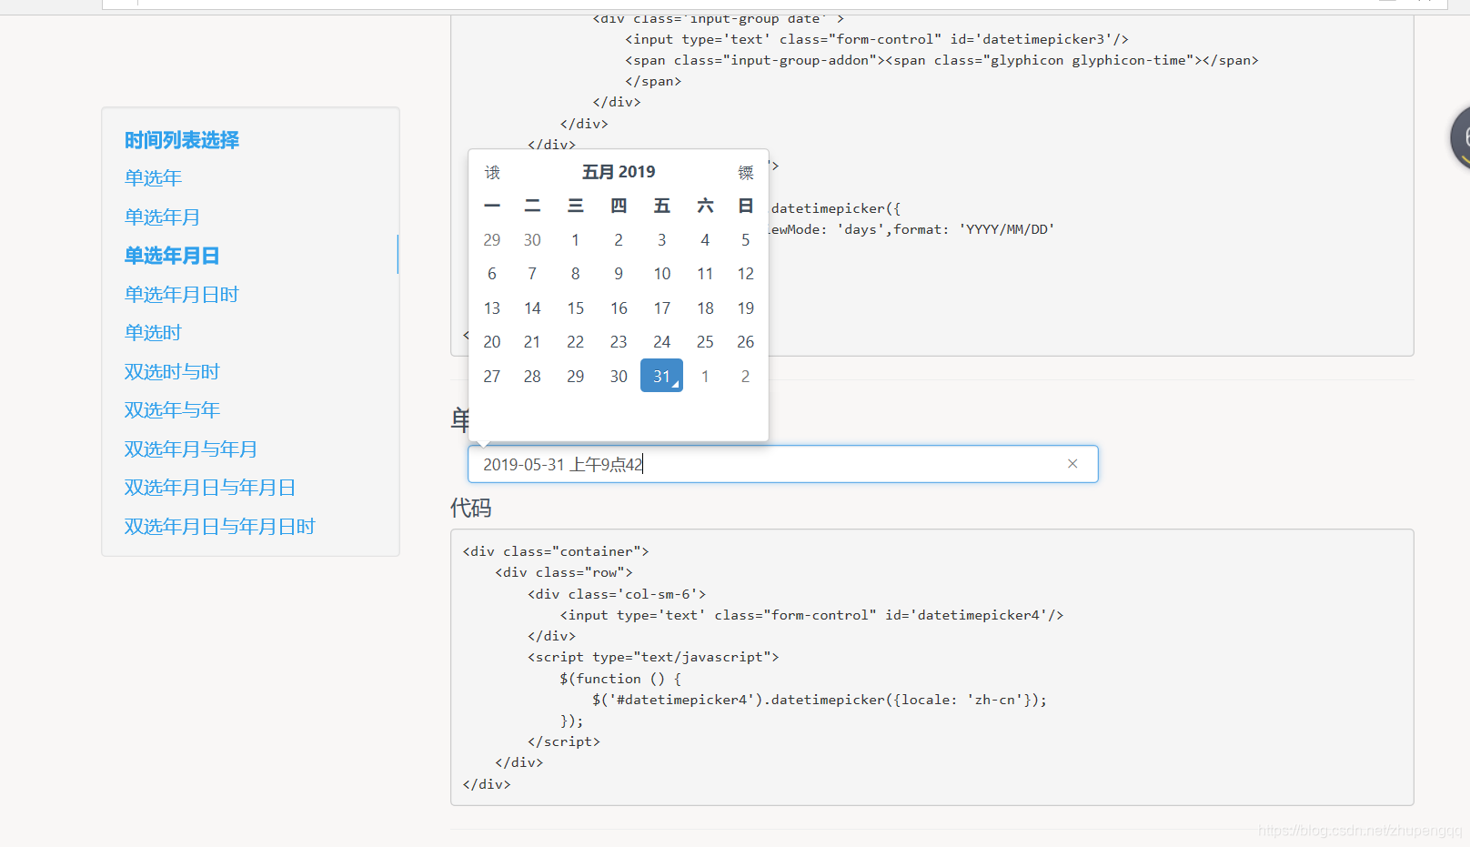Open month view via 五月 2019 header
This screenshot has width=1470, height=847.
619,172
